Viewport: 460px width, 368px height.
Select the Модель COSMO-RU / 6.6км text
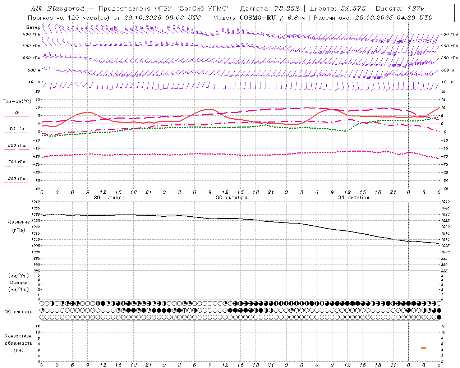[x=259, y=18]
